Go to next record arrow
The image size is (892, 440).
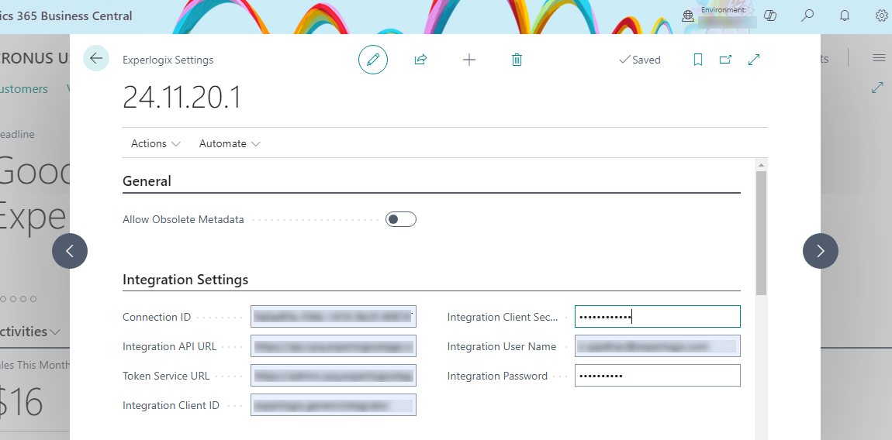[x=821, y=251]
